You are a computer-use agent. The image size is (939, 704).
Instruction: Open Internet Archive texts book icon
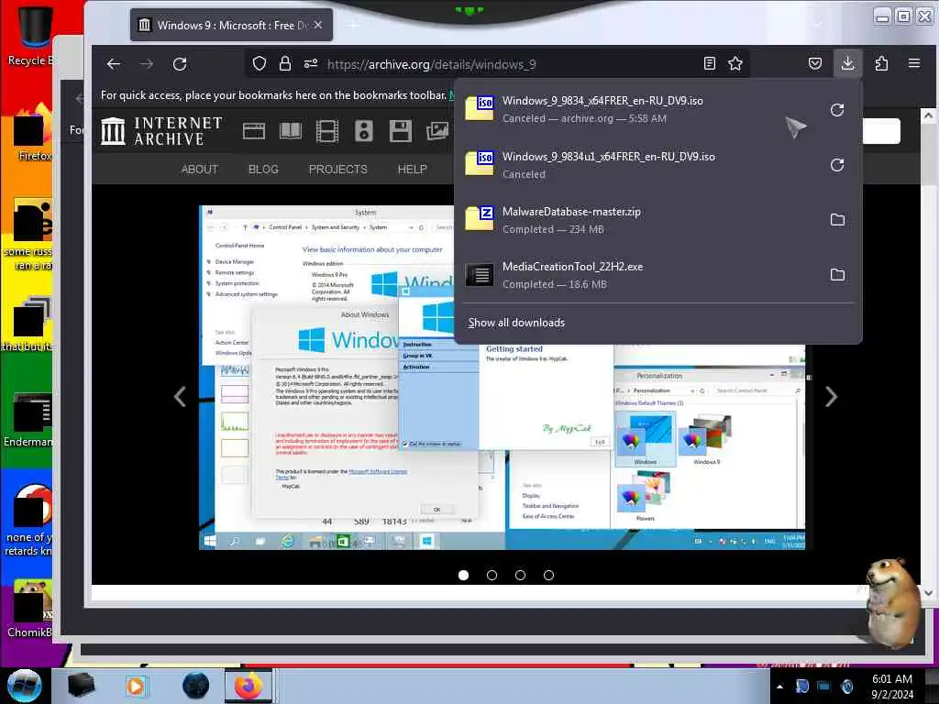(291, 131)
